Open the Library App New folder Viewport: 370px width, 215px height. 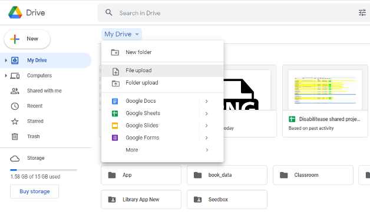[x=141, y=200]
